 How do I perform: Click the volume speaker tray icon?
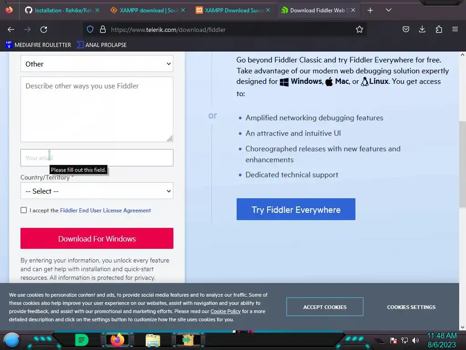(x=415, y=340)
